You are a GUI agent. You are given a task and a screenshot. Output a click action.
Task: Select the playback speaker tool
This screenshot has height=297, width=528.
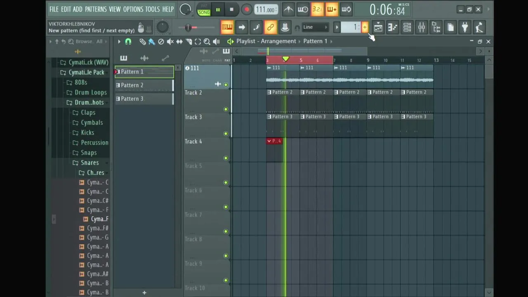click(x=216, y=41)
